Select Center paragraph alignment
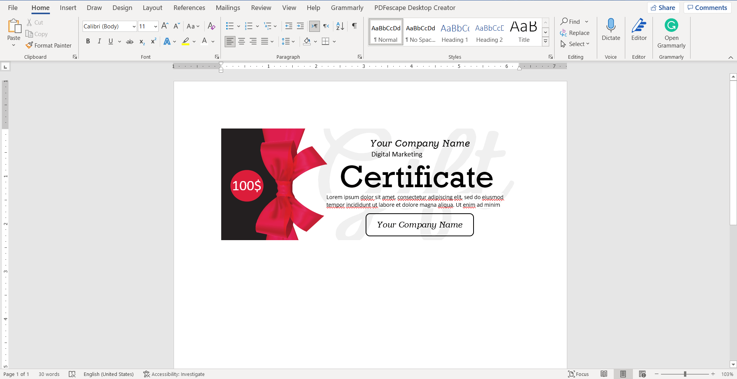737x379 pixels. (x=242, y=41)
